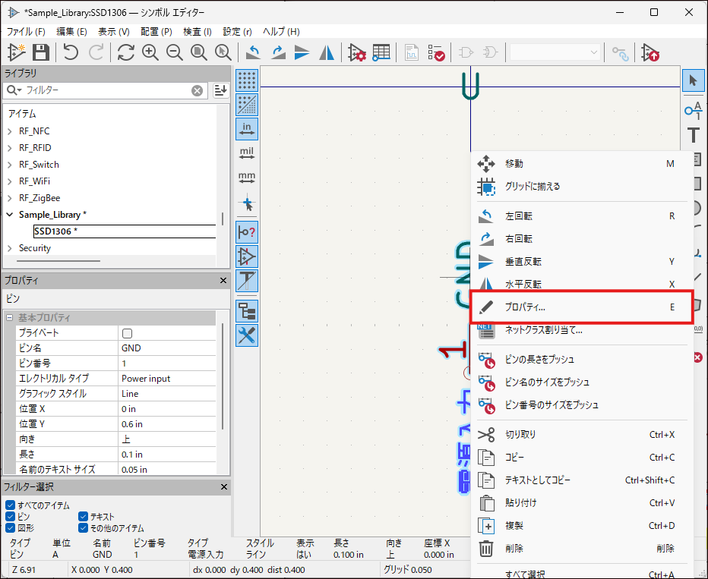This screenshot has height=579, width=708.
Task: Click the Refresh view icon
Action: click(x=125, y=52)
